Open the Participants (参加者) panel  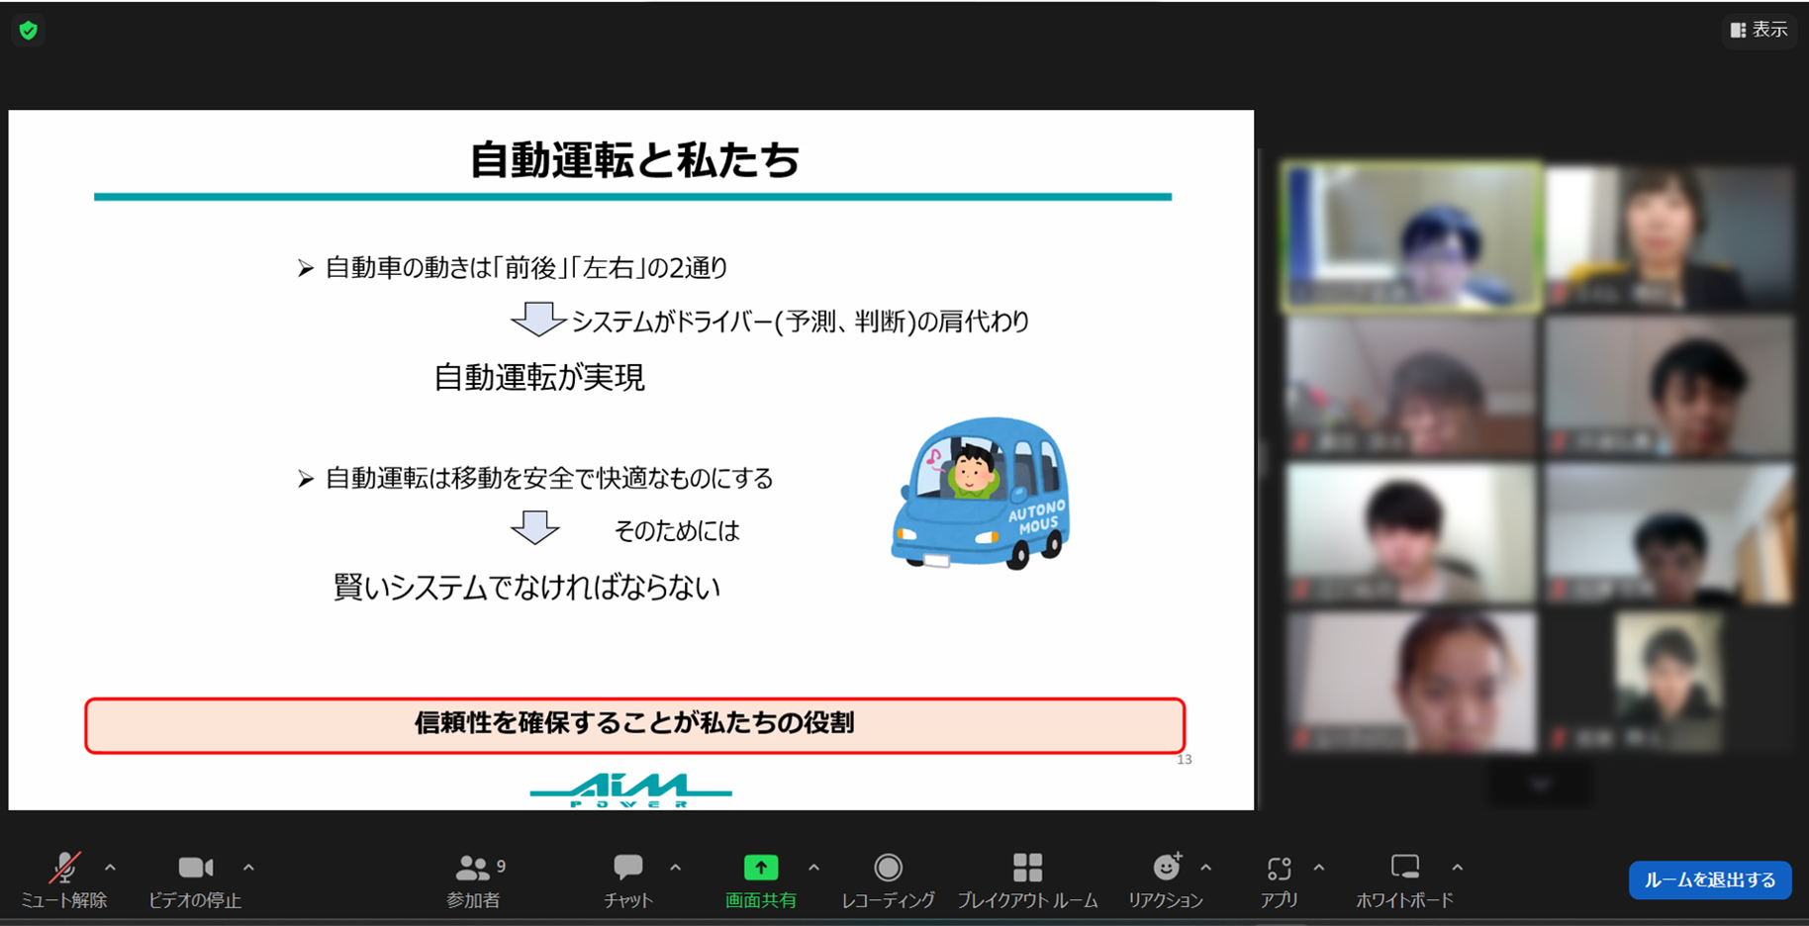tap(473, 879)
